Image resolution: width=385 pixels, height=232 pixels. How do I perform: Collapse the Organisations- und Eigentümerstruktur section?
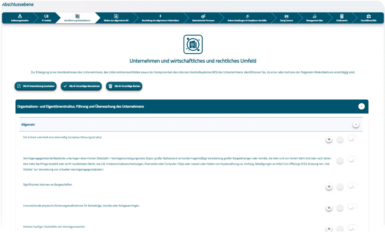(362, 107)
